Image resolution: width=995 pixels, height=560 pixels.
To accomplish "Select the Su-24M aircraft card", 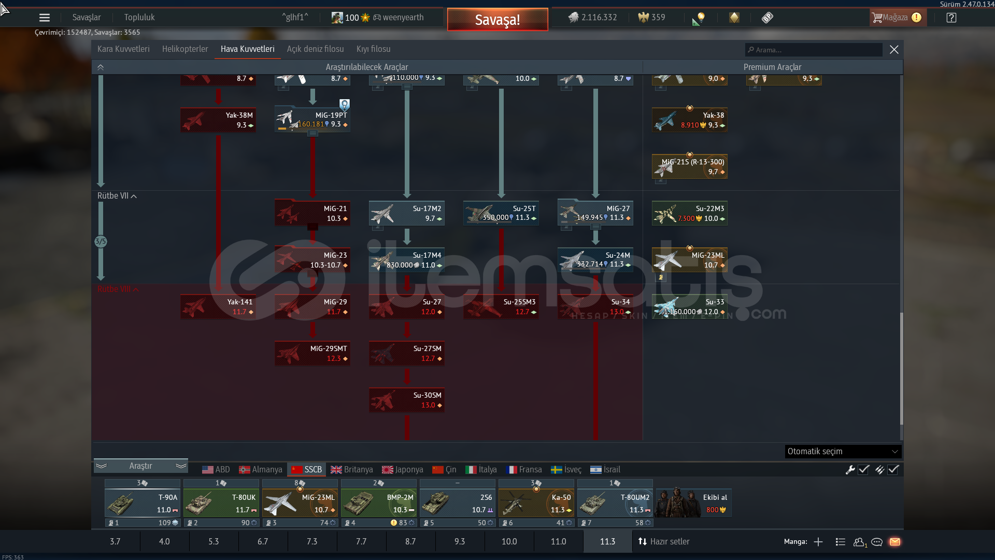I will [x=595, y=260].
